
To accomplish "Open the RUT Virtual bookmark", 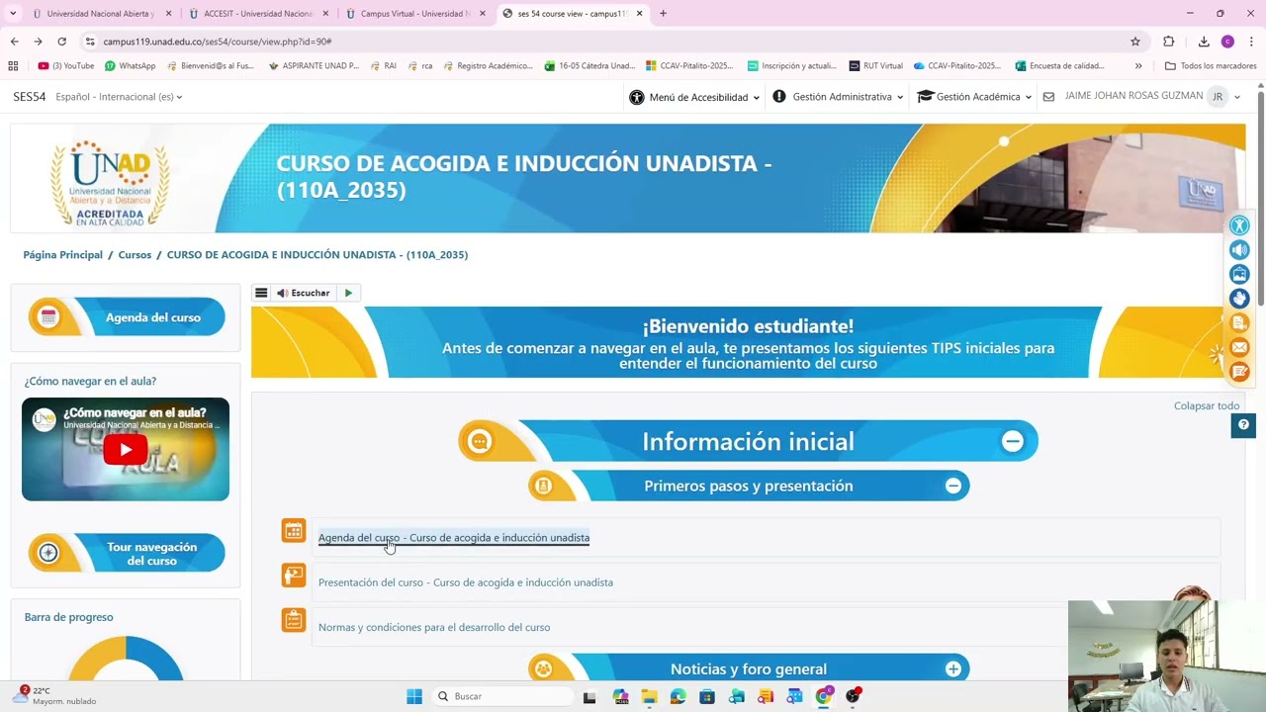I will click(876, 66).
